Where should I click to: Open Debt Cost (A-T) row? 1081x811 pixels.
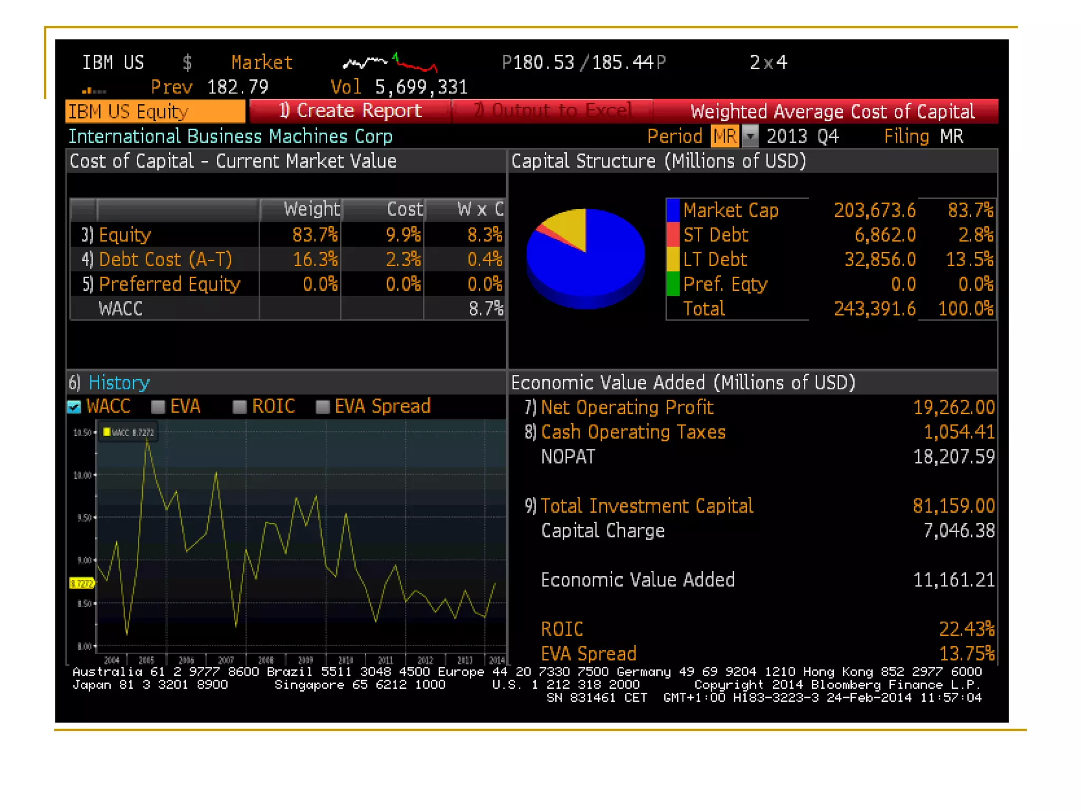(x=165, y=259)
